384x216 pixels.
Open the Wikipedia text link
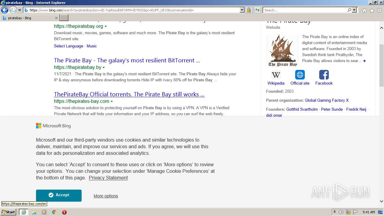pyautogui.click(x=276, y=83)
